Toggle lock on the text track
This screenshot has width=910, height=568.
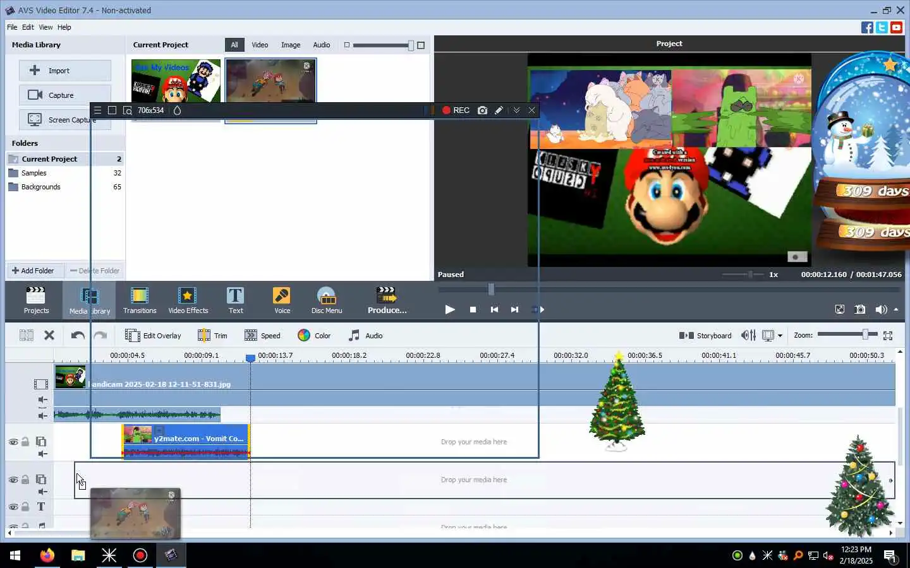25,507
